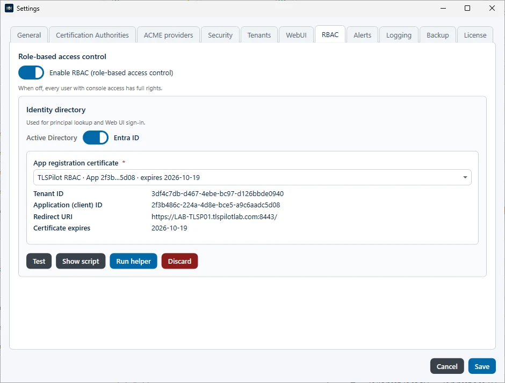
Task: Switch to the License tab
Action: coord(475,35)
